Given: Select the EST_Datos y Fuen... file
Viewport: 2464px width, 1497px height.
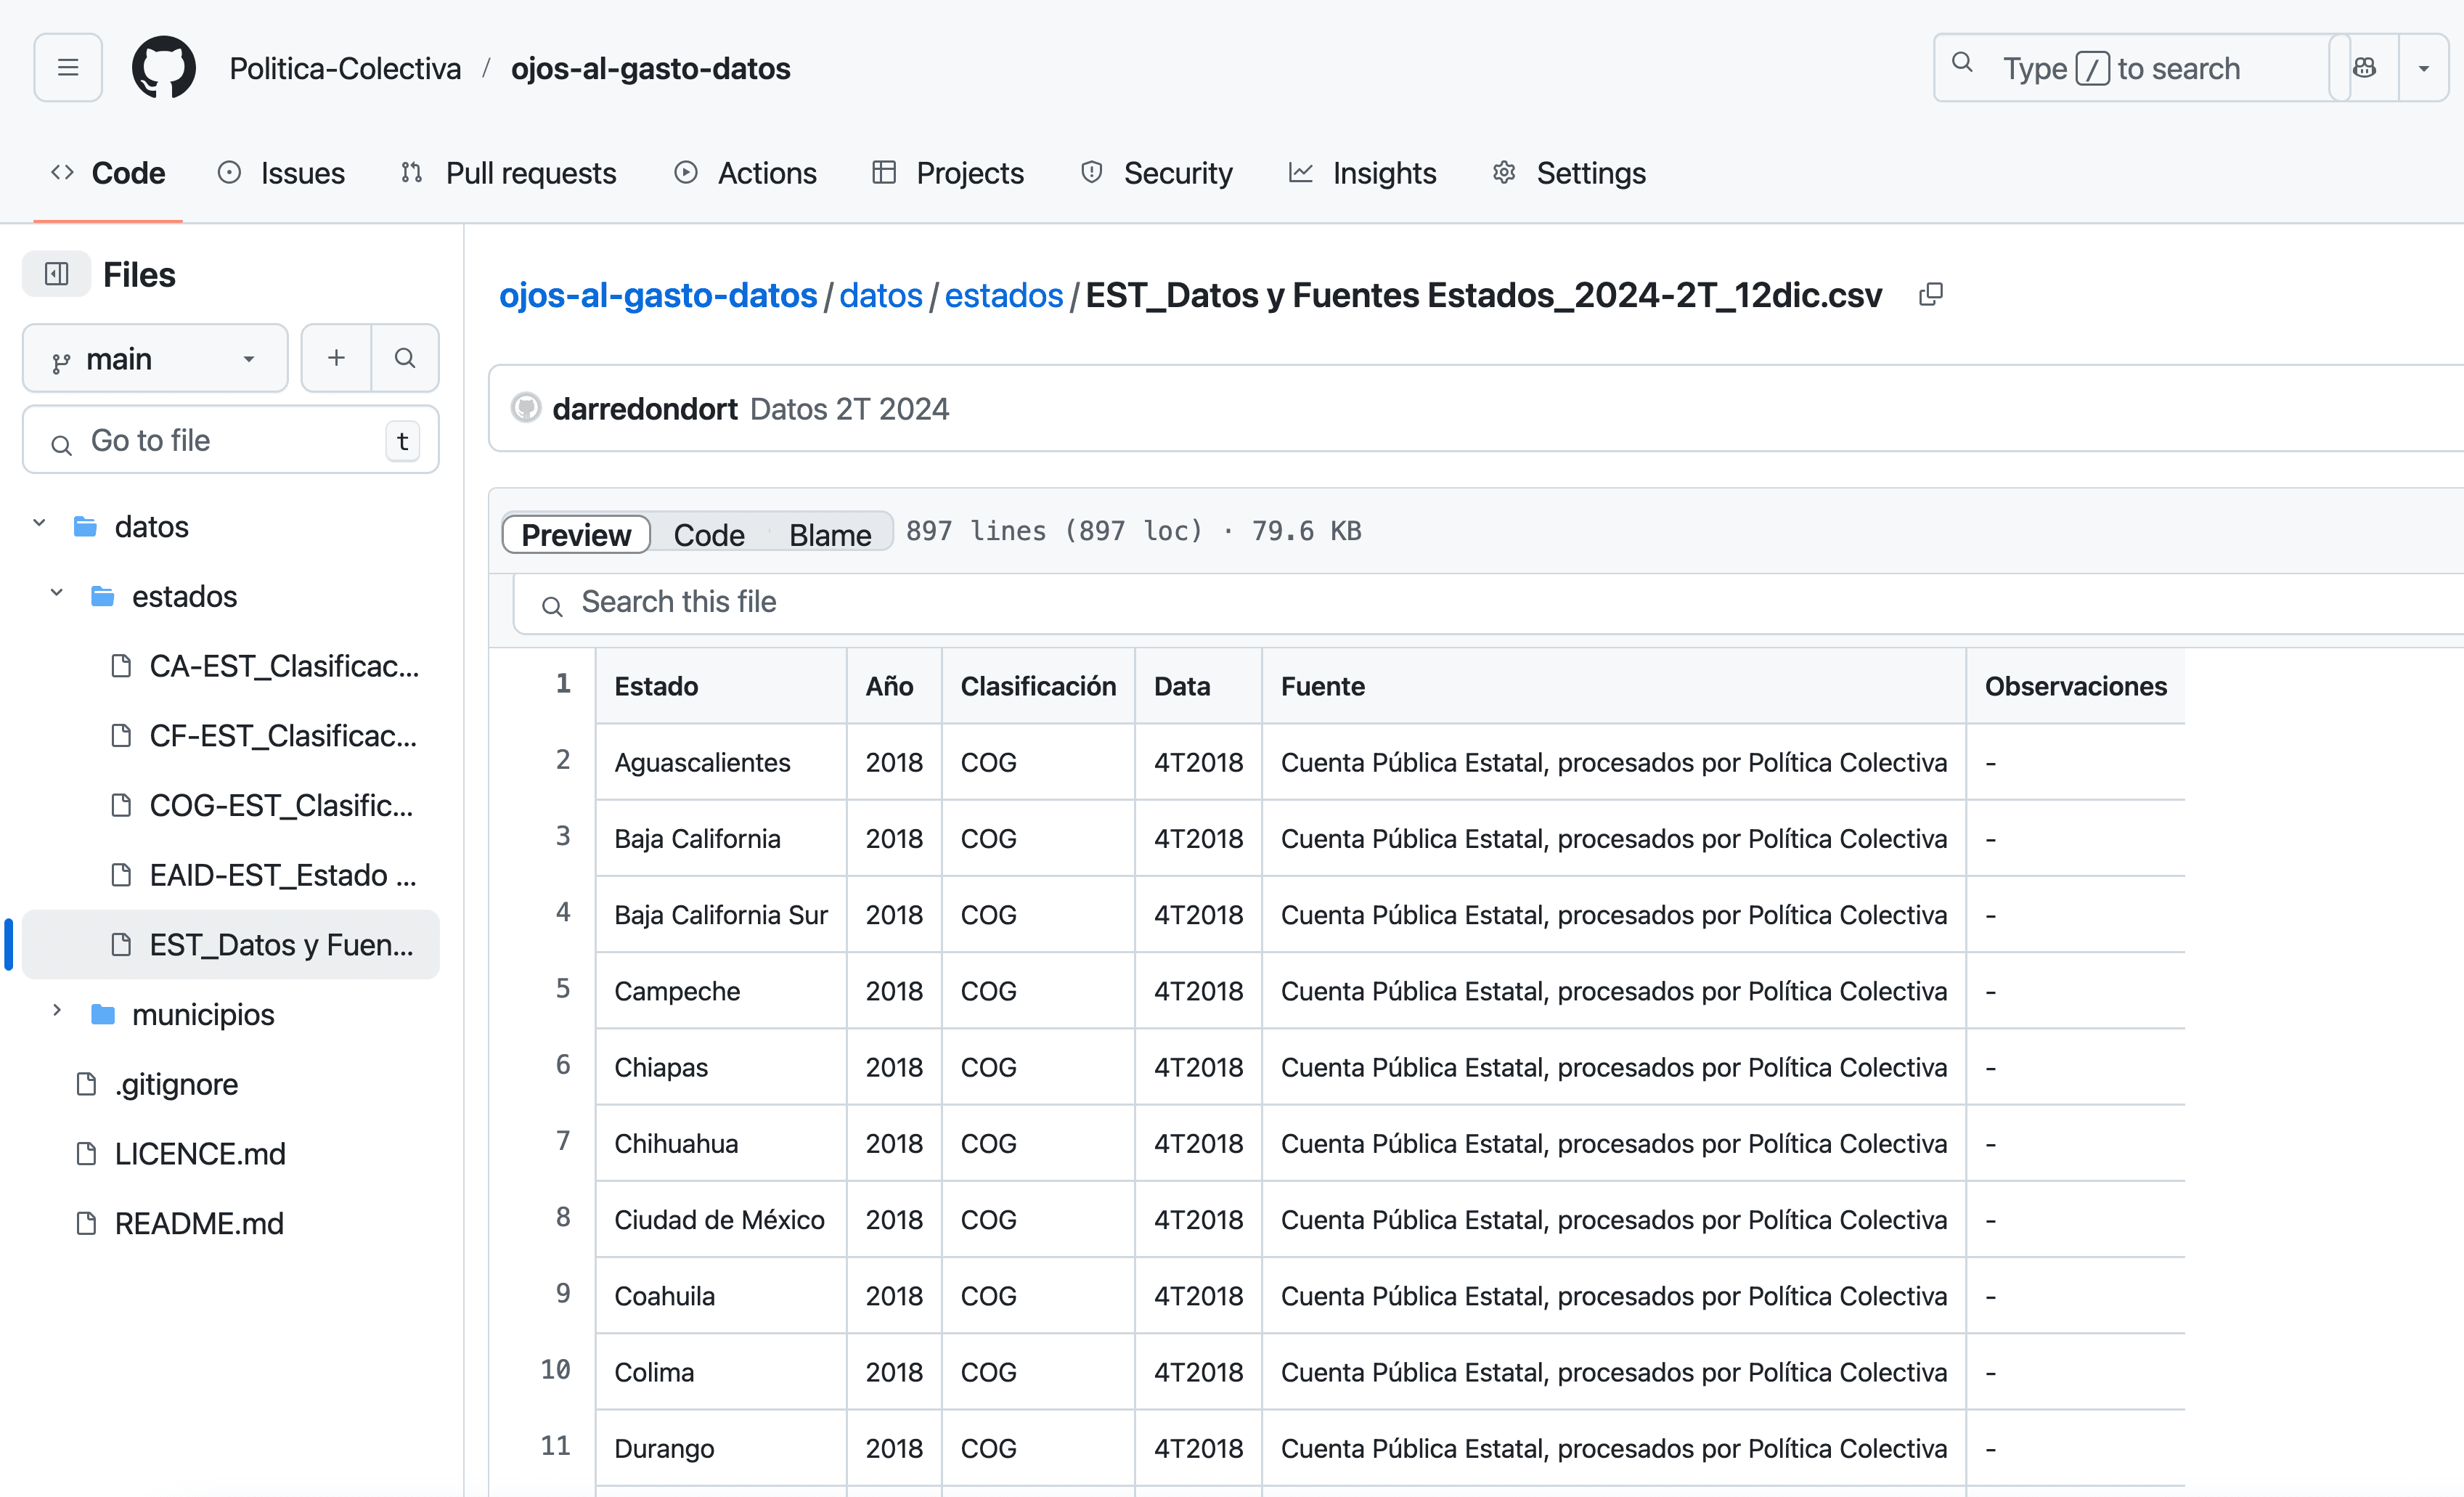Looking at the screenshot, I should 231,944.
